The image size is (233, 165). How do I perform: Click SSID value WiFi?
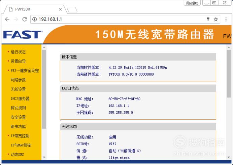pyautogui.click(x=112, y=144)
